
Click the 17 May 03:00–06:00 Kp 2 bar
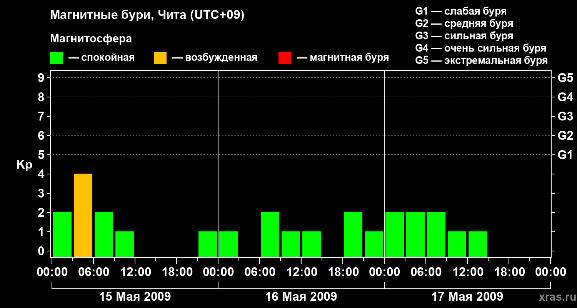point(415,234)
